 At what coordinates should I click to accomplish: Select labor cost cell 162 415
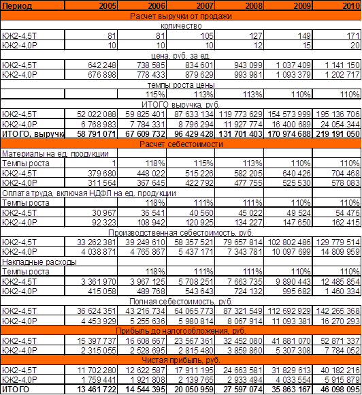click(337, 223)
